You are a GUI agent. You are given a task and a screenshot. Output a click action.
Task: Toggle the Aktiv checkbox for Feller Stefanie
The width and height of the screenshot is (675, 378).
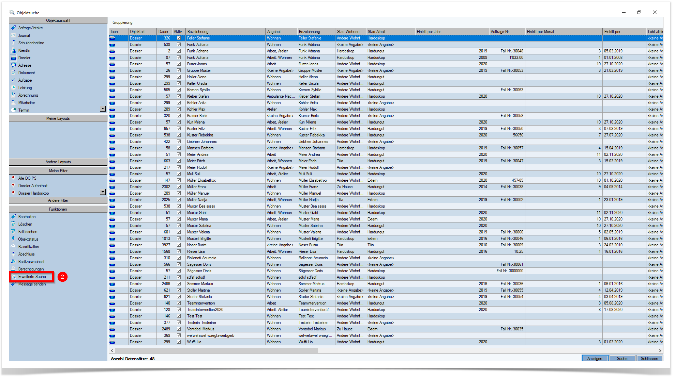[179, 38]
